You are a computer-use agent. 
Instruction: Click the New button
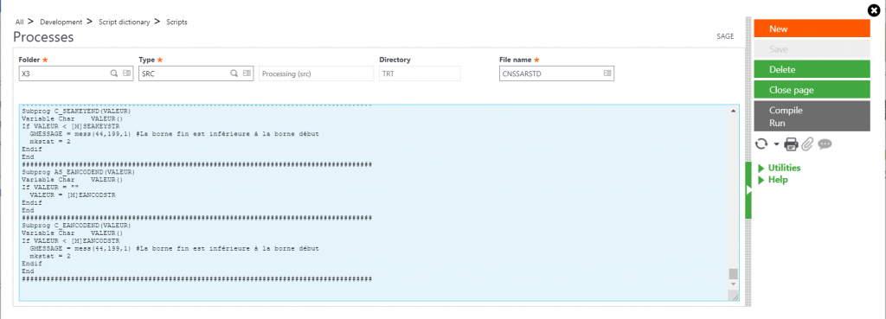[812, 29]
